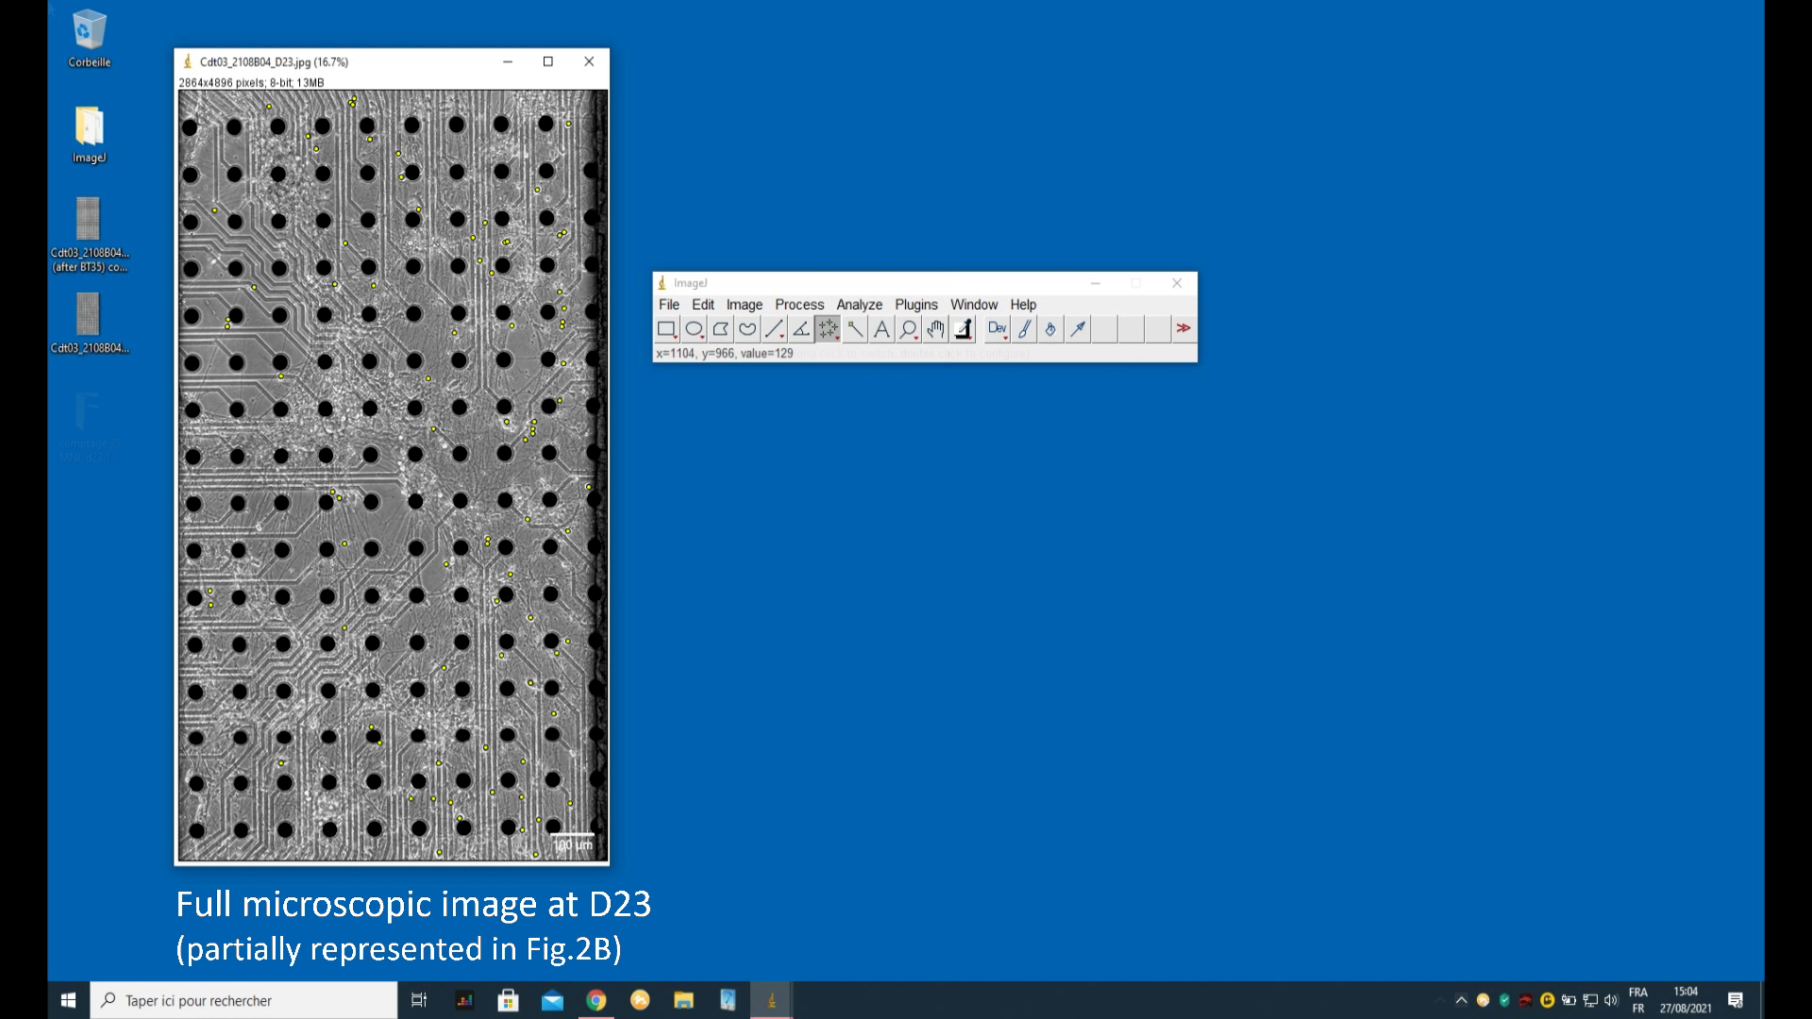1812x1019 pixels.
Task: Open the Dev developer menu tool
Action: coord(997,329)
